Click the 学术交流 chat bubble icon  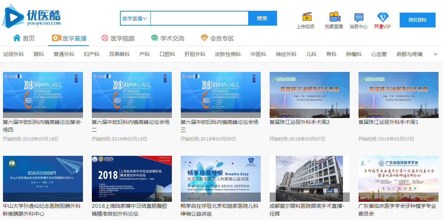click(x=154, y=38)
